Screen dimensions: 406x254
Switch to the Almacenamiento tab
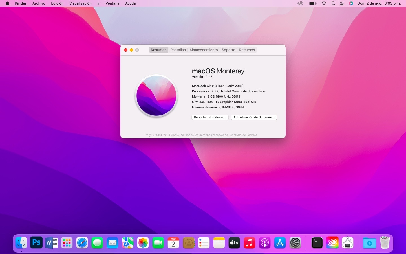coord(204,50)
